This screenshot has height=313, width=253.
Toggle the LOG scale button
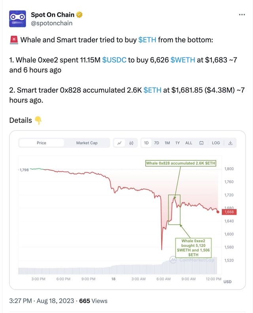tap(216, 143)
